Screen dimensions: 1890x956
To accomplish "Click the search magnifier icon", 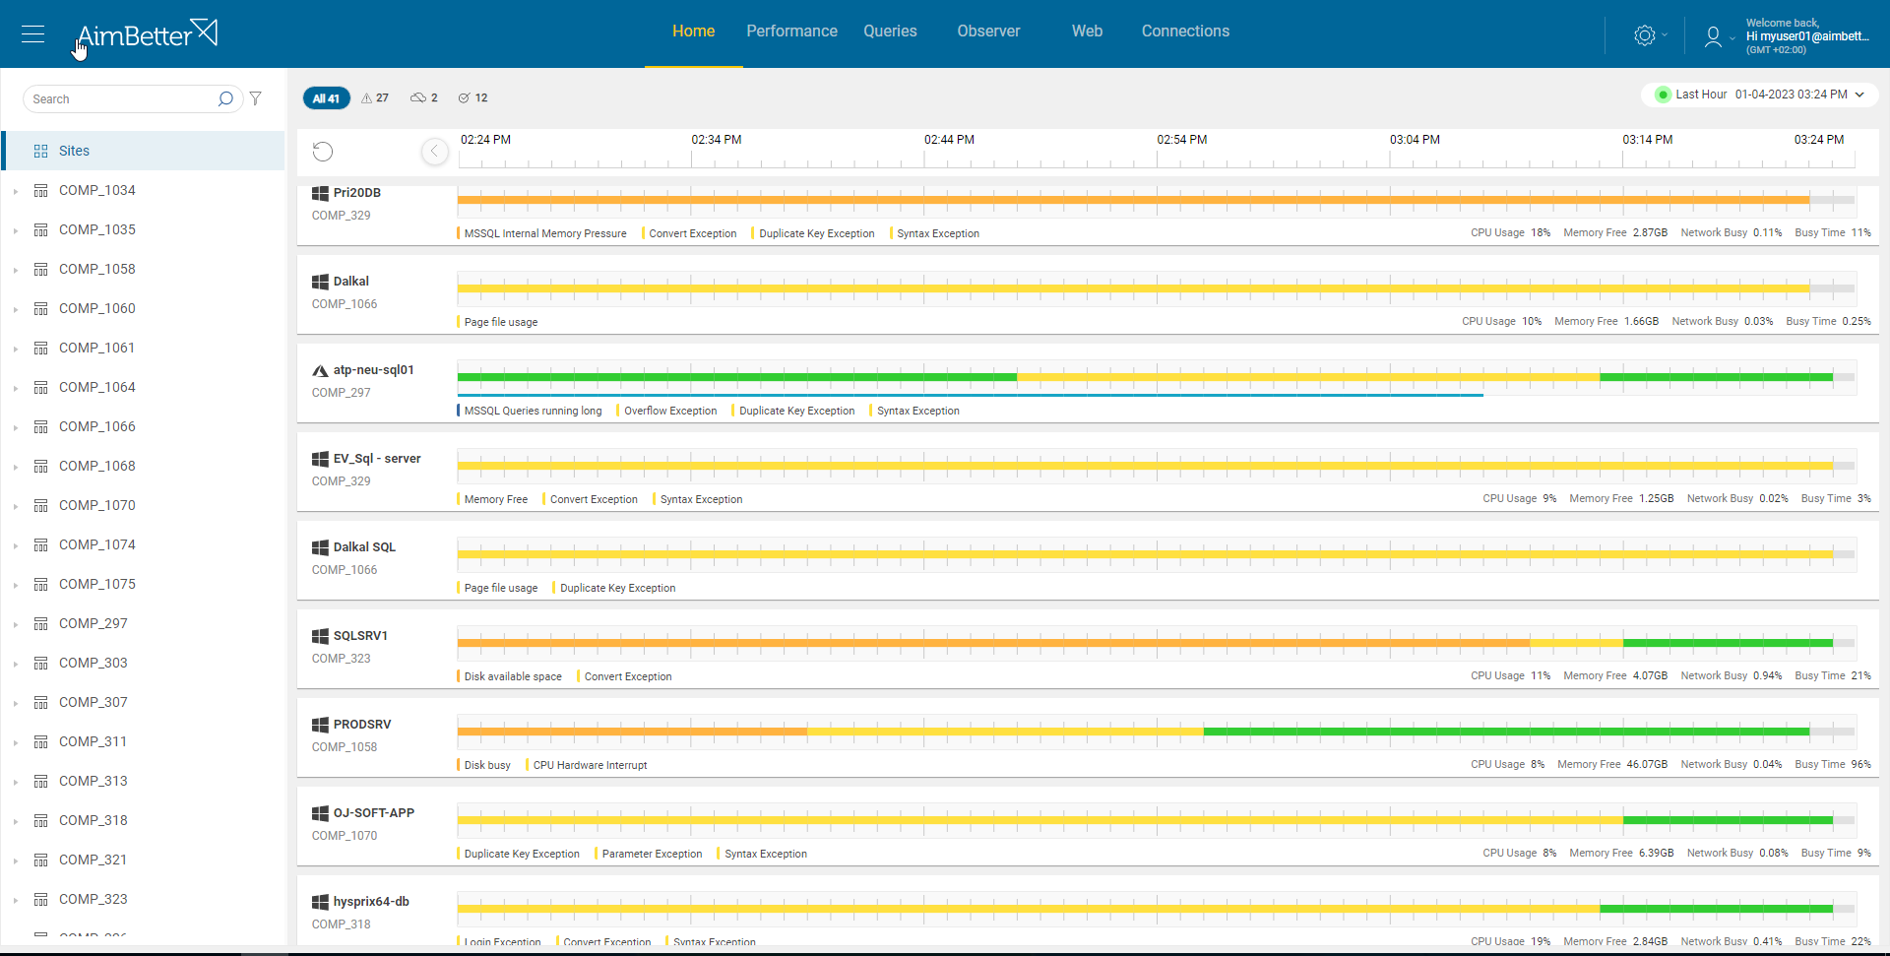I will (225, 98).
